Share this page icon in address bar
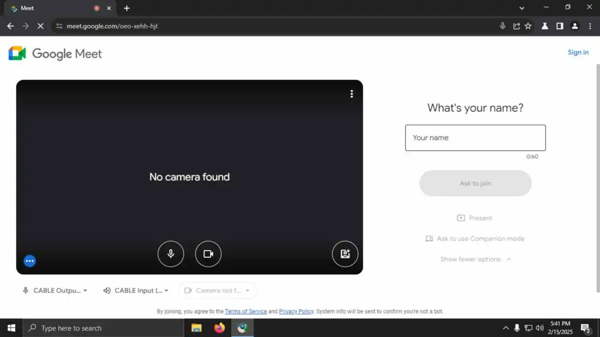This screenshot has height=337, width=600. tap(516, 26)
